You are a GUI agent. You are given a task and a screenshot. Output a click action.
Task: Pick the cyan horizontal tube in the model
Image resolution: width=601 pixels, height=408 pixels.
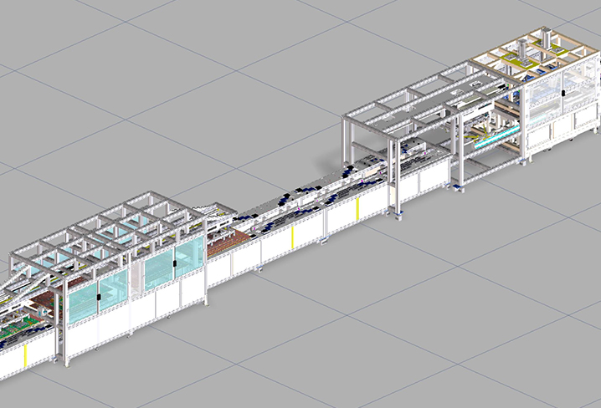(x=497, y=138)
